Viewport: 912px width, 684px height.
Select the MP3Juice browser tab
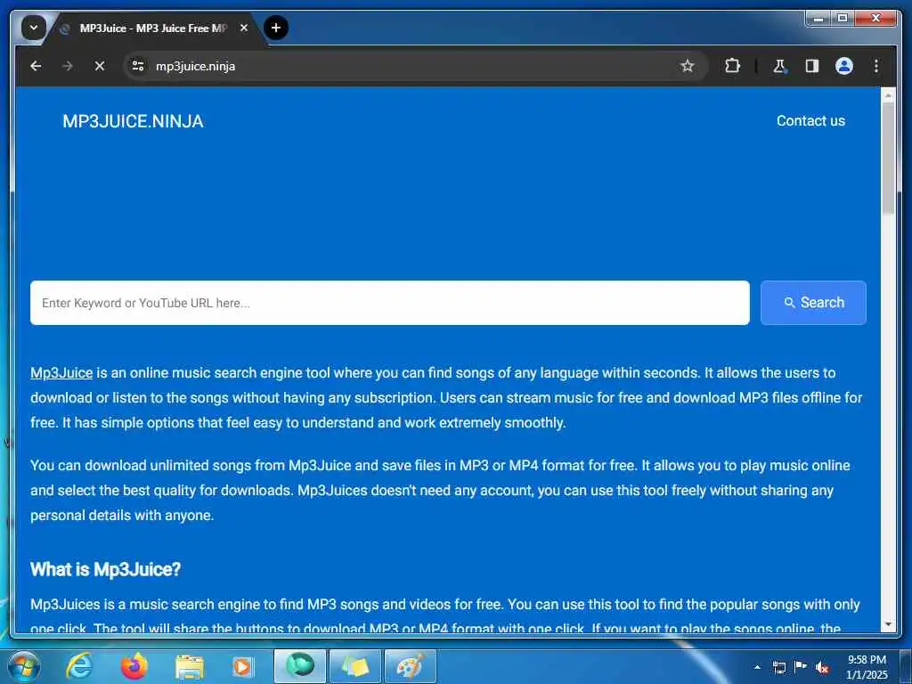(x=153, y=28)
